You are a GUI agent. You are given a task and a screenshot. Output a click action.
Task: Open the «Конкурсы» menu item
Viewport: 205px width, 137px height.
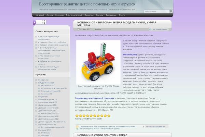pos(59,15)
